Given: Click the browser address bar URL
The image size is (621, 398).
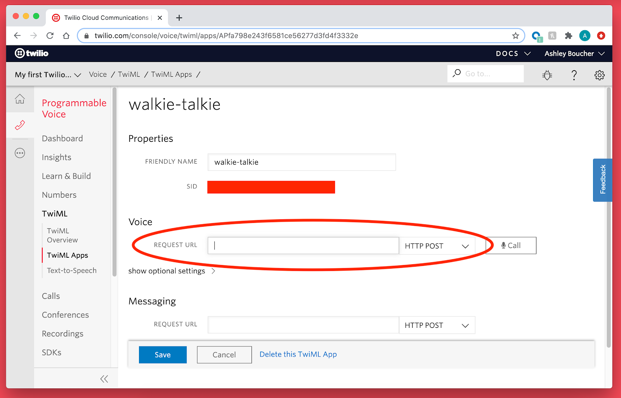Looking at the screenshot, I should [x=226, y=36].
